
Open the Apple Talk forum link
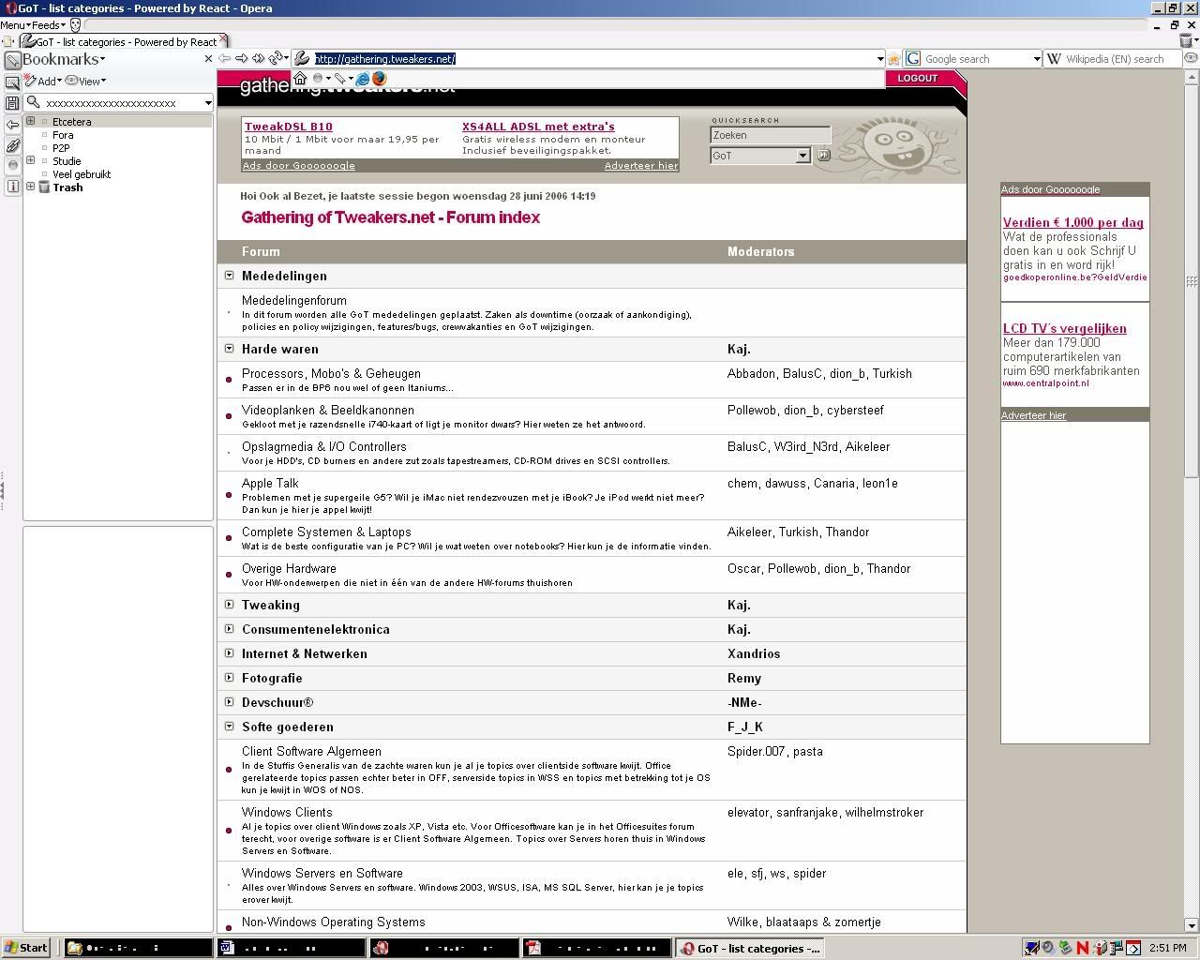tap(270, 483)
